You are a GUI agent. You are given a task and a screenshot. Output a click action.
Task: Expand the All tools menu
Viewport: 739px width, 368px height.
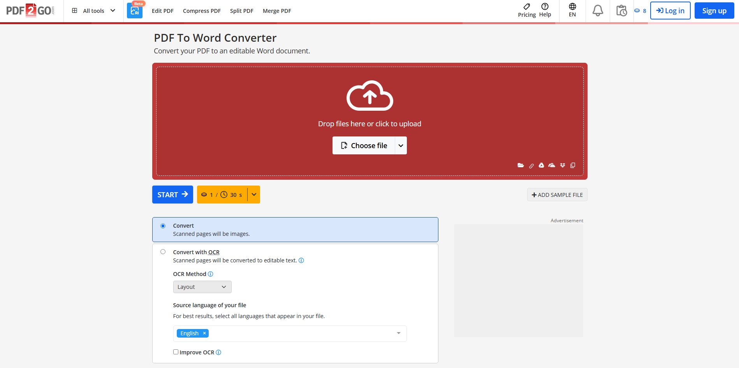pos(93,11)
